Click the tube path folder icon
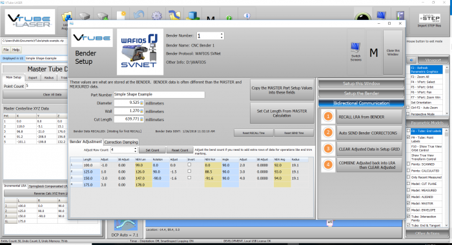 [x=175, y=15]
